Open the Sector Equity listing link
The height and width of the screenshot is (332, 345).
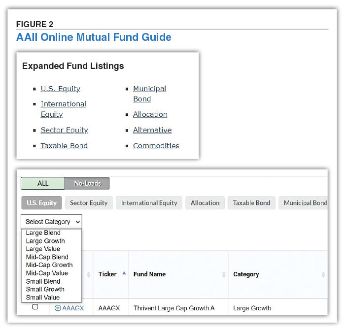(x=64, y=130)
